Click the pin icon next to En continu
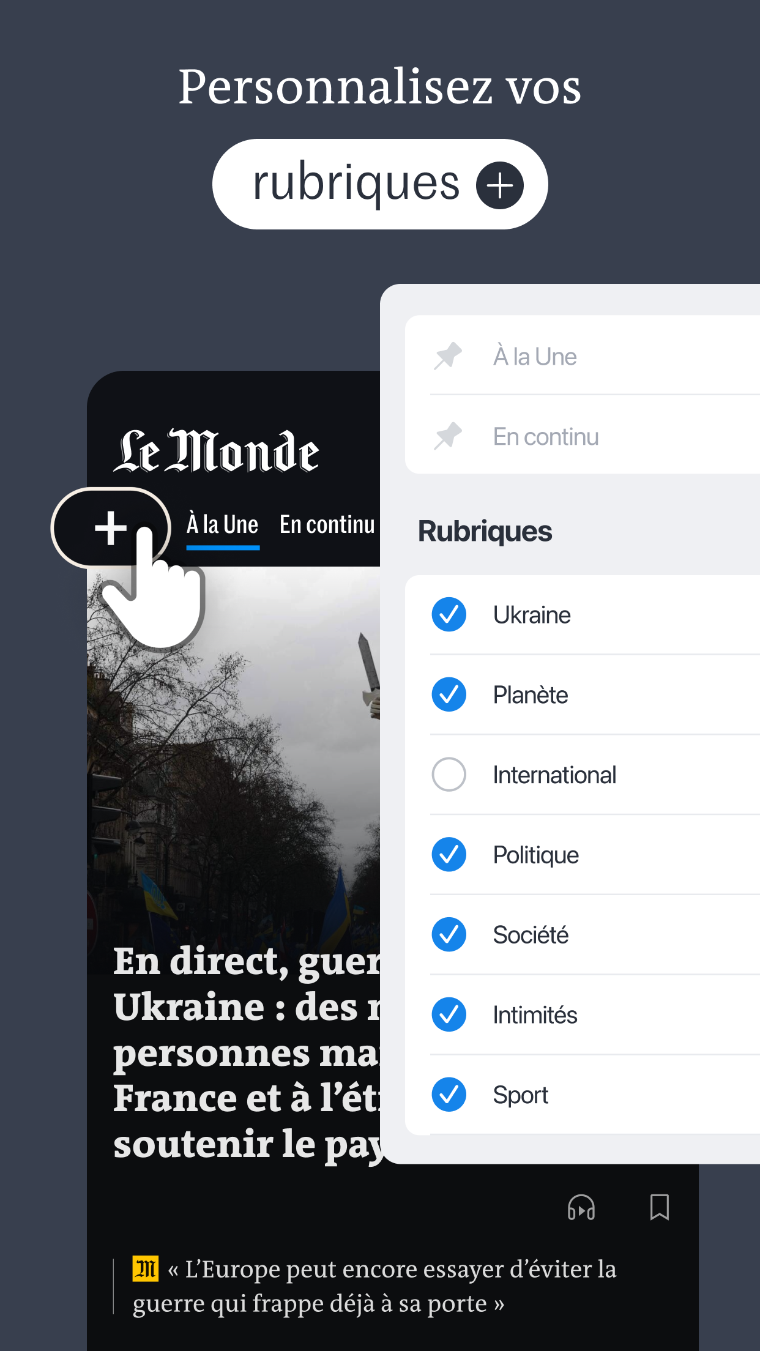 tap(448, 436)
